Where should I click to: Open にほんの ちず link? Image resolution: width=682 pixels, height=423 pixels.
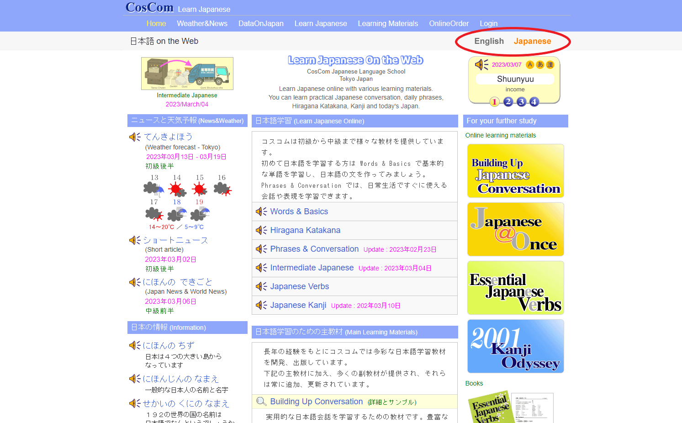[169, 345]
